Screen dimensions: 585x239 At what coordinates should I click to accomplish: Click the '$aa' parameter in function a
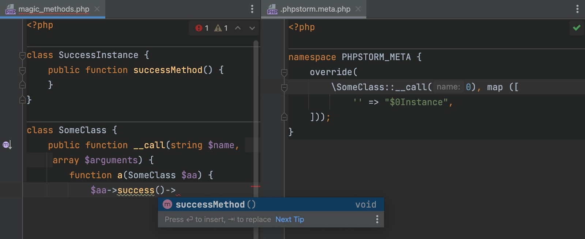[189, 175]
